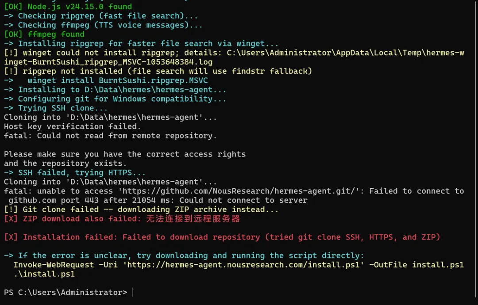This screenshot has width=478, height=305.
Task: Click the ZIP download also failed line
Action: [122, 218]
